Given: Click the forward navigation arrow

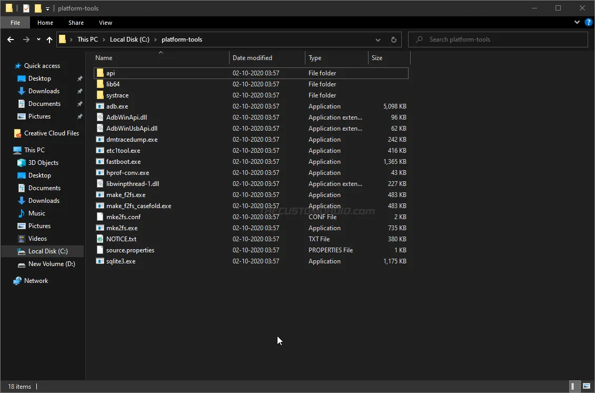Looking at the screenshot, I should pyautogui.click(x=25, y=40).
